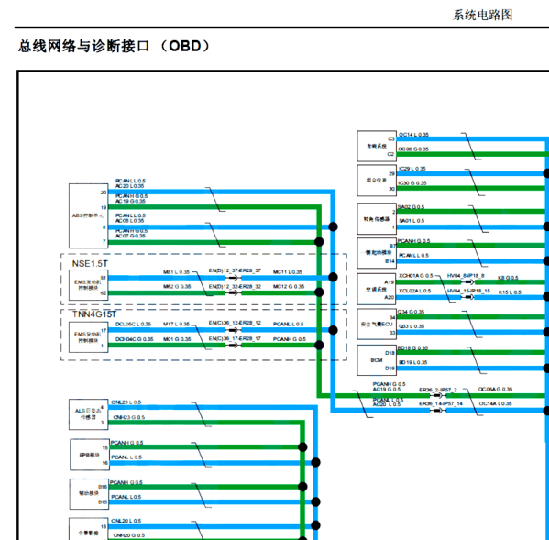This screenshot has width=549, height=540.
Task: Click wire label IC29 L 0.35
Action: point(412,169)
